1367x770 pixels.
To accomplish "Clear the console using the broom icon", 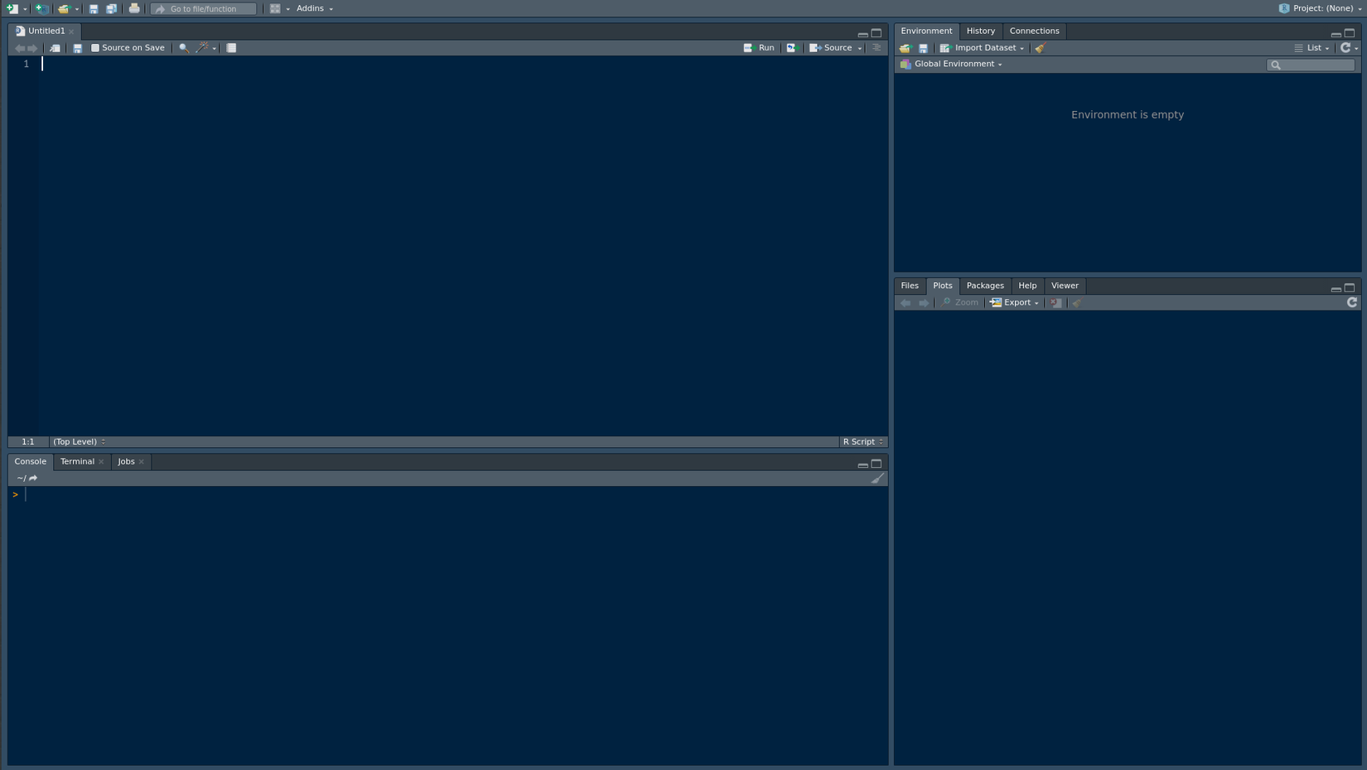I will (x=877, y=478).
